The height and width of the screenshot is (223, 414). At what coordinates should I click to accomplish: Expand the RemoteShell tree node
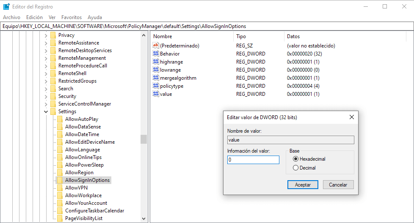(x=46, y=73)
